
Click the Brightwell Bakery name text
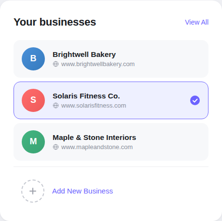(x=84, y=55)
